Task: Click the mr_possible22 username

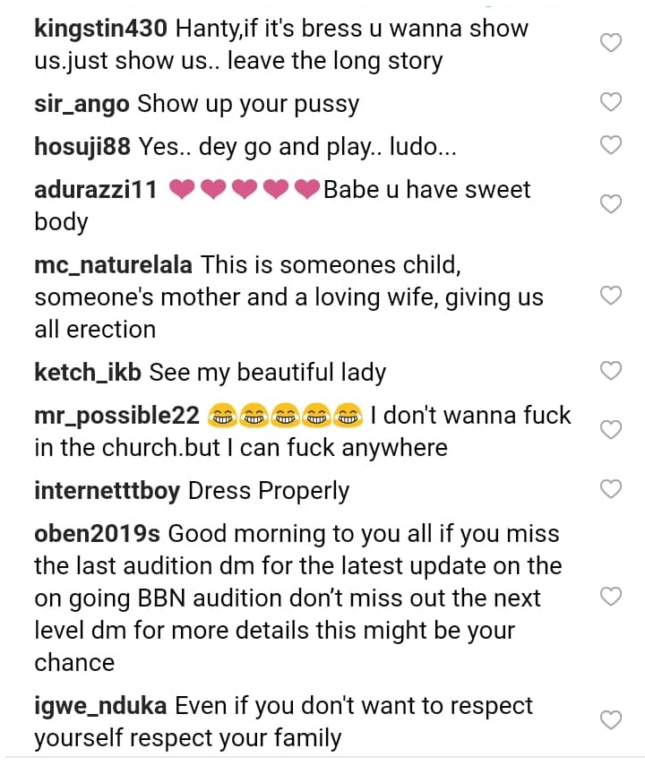Action: [116, 416]
